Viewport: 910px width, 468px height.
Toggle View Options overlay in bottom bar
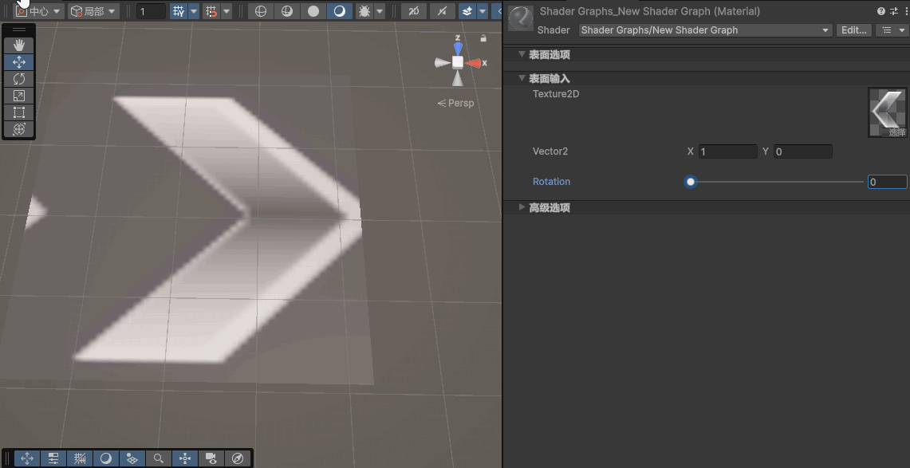132,458
